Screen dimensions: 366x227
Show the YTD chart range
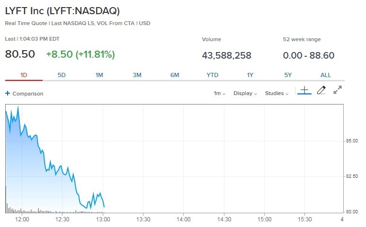click(213, 75)
